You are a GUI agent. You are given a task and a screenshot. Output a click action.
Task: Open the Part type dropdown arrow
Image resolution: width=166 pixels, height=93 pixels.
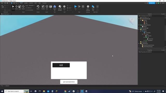[47, 10]
